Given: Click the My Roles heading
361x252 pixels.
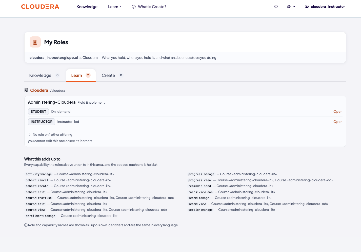Looking at the screenshot, I should point(56,42).
